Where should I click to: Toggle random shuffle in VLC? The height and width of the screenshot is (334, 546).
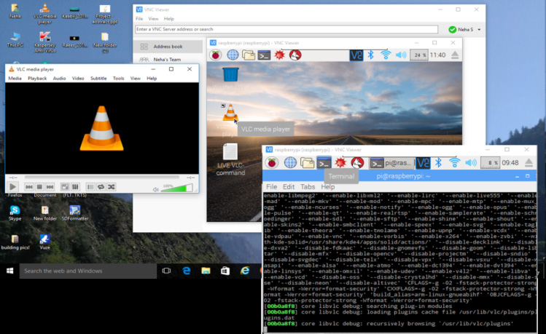111,187
